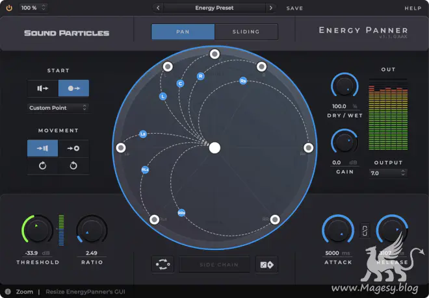429x298 pixels.
Task: Click the SIDE CHAIN button
Action: [x=214, y=265]
